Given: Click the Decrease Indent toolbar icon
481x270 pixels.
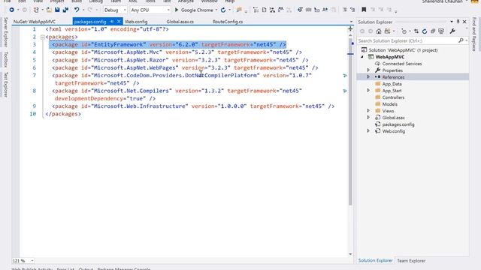Looking at the screenshot, I should (344, 10).
